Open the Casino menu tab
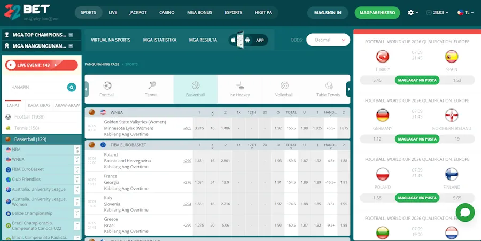481x241 pixels. pyautogui.click(x=167, y=13)
